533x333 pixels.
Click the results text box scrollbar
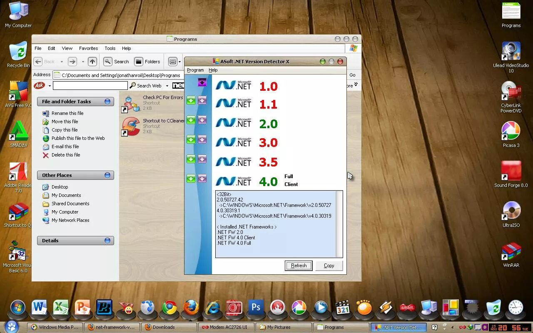pos(339,224)
